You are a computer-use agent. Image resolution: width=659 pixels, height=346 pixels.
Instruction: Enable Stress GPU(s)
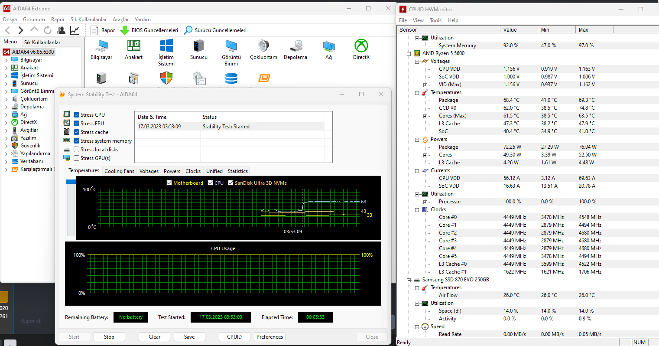[x=76, y=158]
